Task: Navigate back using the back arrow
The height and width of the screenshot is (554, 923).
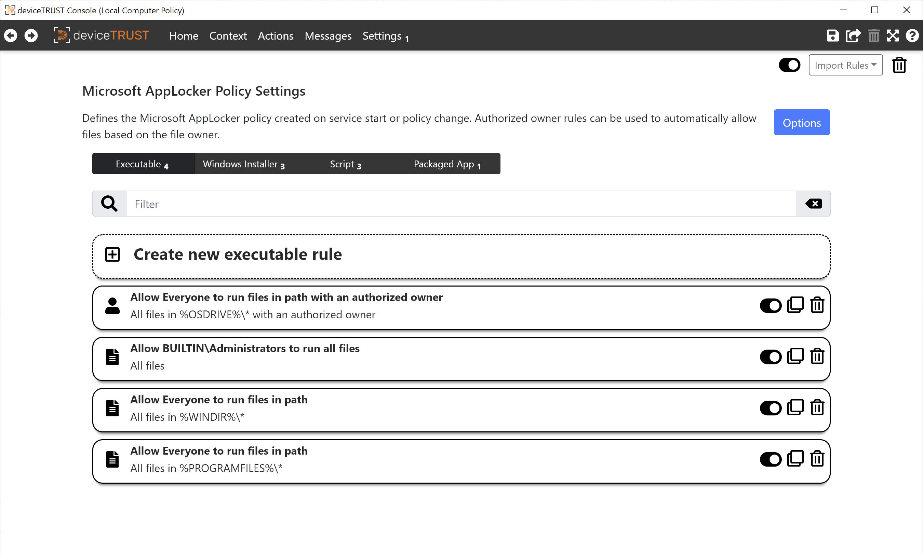Action: (11, 36)
